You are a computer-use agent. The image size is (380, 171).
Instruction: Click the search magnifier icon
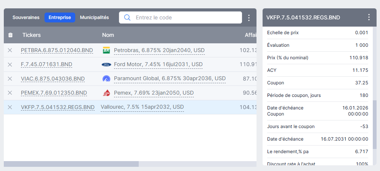[127, 17]
